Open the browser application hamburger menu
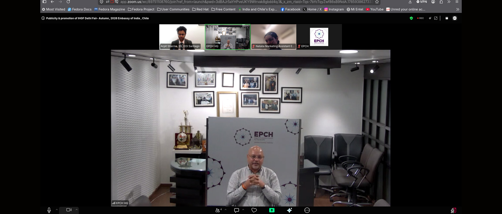Viewport: 502px width, 214px height. (x=457, y=2)
